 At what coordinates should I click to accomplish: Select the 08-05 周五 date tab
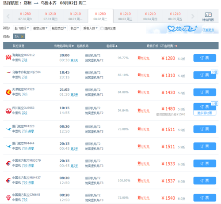[x=175, y=16]
